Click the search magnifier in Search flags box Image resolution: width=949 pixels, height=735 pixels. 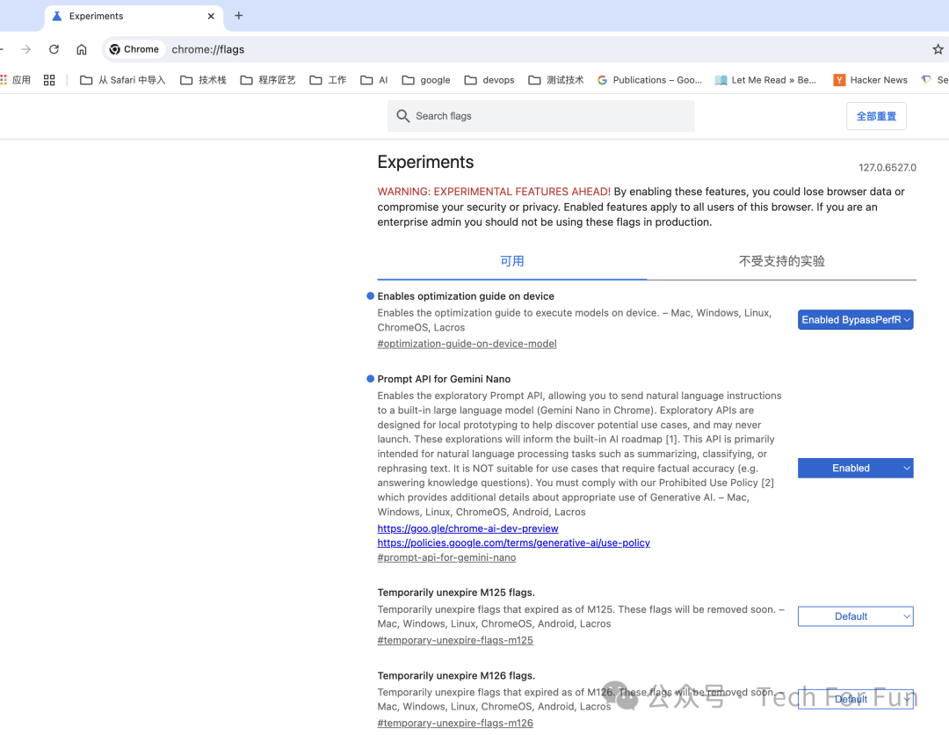(x=402, y=115)
